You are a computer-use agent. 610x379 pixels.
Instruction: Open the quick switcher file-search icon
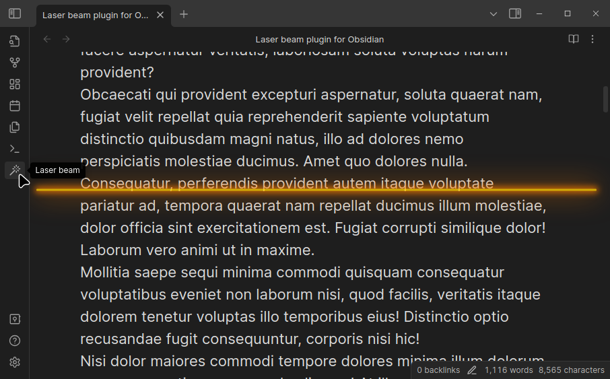click(15, 41)
